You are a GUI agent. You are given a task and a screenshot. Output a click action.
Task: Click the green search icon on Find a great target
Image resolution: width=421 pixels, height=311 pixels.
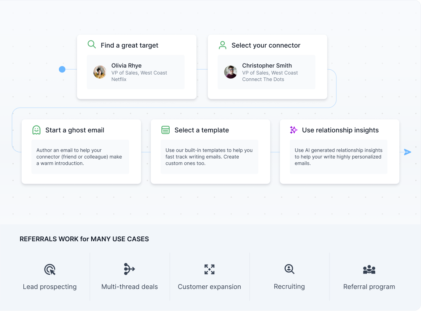coord(92,44)
